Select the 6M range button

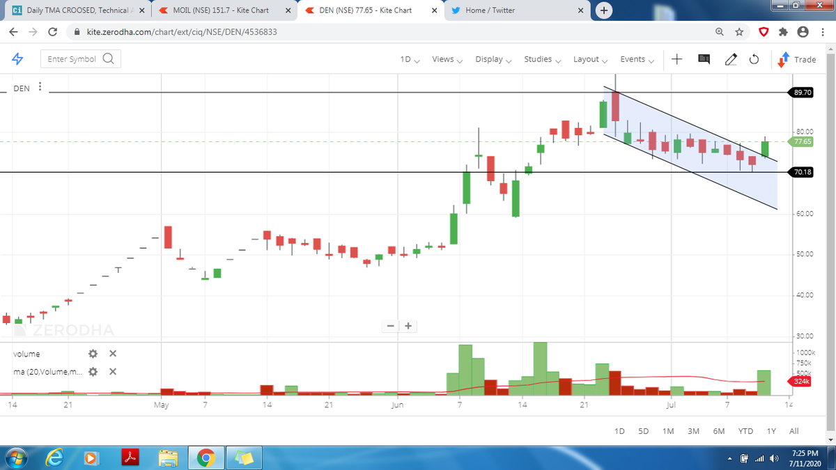pos(719,431)
